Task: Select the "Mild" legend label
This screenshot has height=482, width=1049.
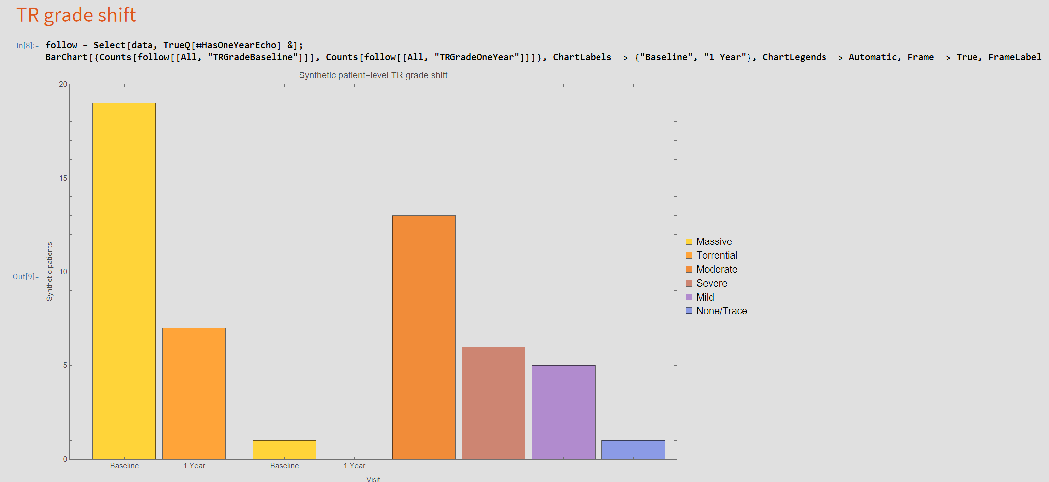Action: [x=705, y=297]
